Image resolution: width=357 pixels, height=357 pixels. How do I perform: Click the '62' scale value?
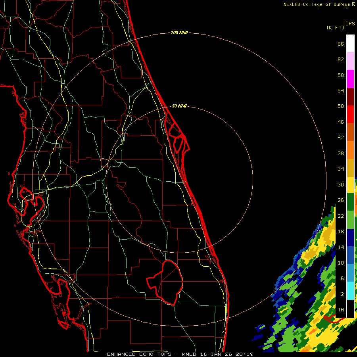click(x=341, y=59)
